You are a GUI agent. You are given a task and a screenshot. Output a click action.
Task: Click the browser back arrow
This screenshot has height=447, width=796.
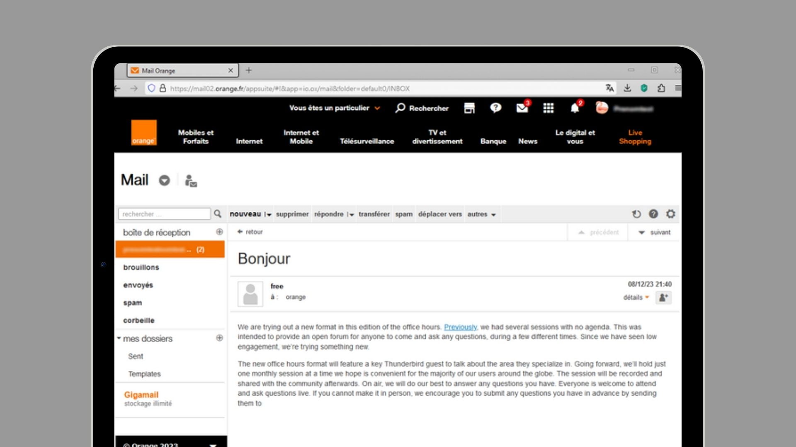[x=118, y=88]
